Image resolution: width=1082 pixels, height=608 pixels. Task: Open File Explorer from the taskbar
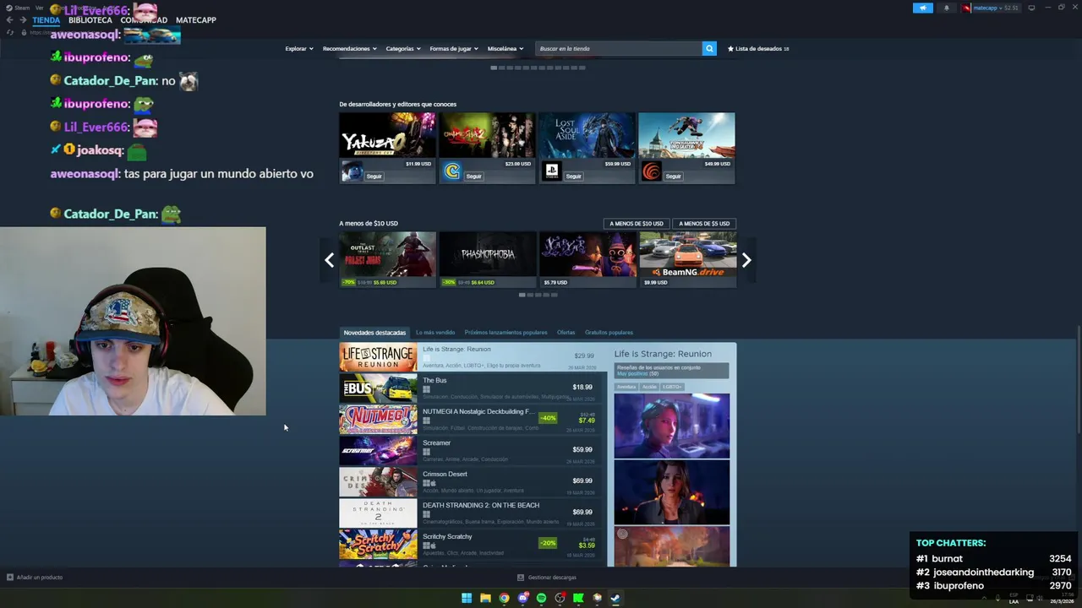pos(485,598)
